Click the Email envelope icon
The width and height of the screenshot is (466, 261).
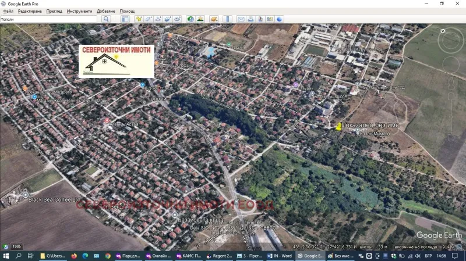point(241,19)
